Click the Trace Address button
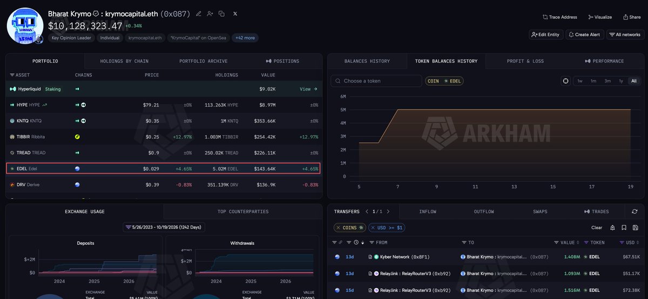The width and height of the screenshot is (648, 299). tap(559, 17)
